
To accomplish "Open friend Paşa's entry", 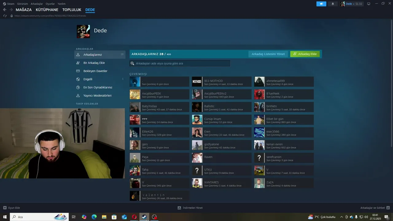I will (159, 158).
